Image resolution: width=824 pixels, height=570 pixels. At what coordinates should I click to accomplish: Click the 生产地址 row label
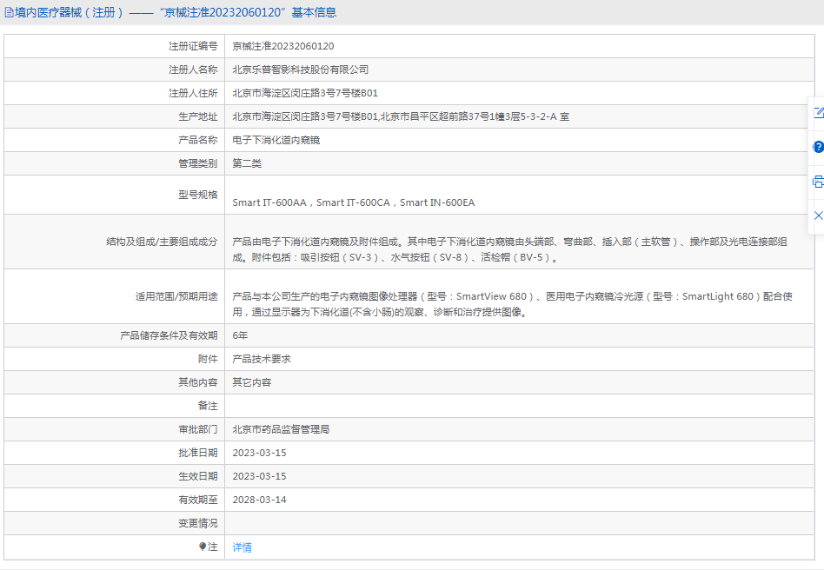[x=197, y=116]
